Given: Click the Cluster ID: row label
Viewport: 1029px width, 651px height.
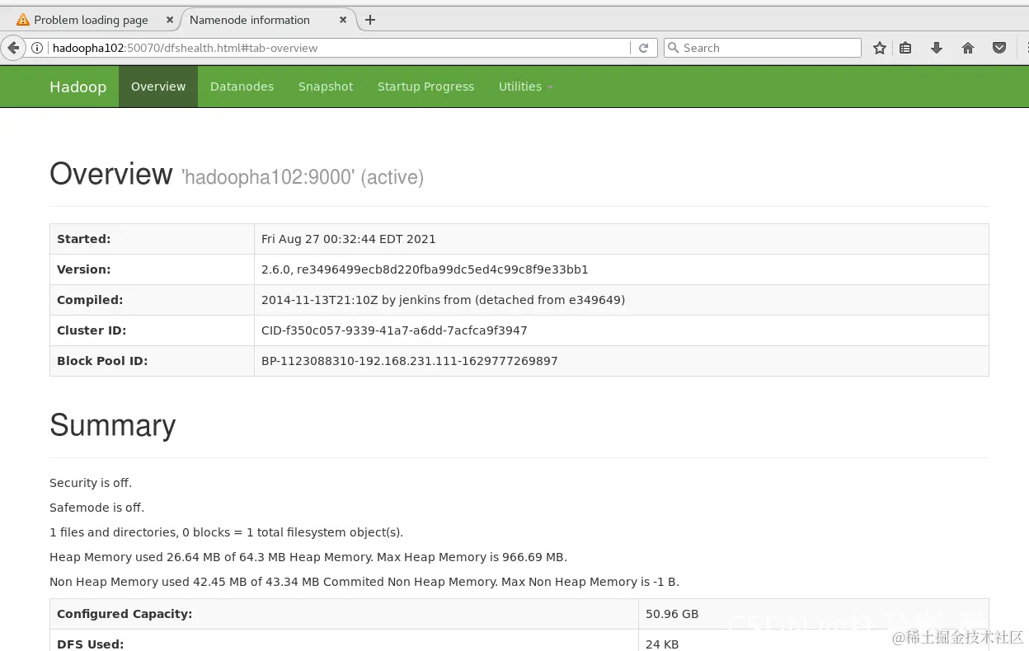Looking at the screenshot, I should 92,330.
